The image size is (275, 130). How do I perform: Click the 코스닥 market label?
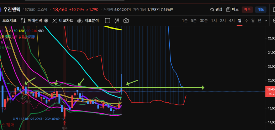point(42,10)
